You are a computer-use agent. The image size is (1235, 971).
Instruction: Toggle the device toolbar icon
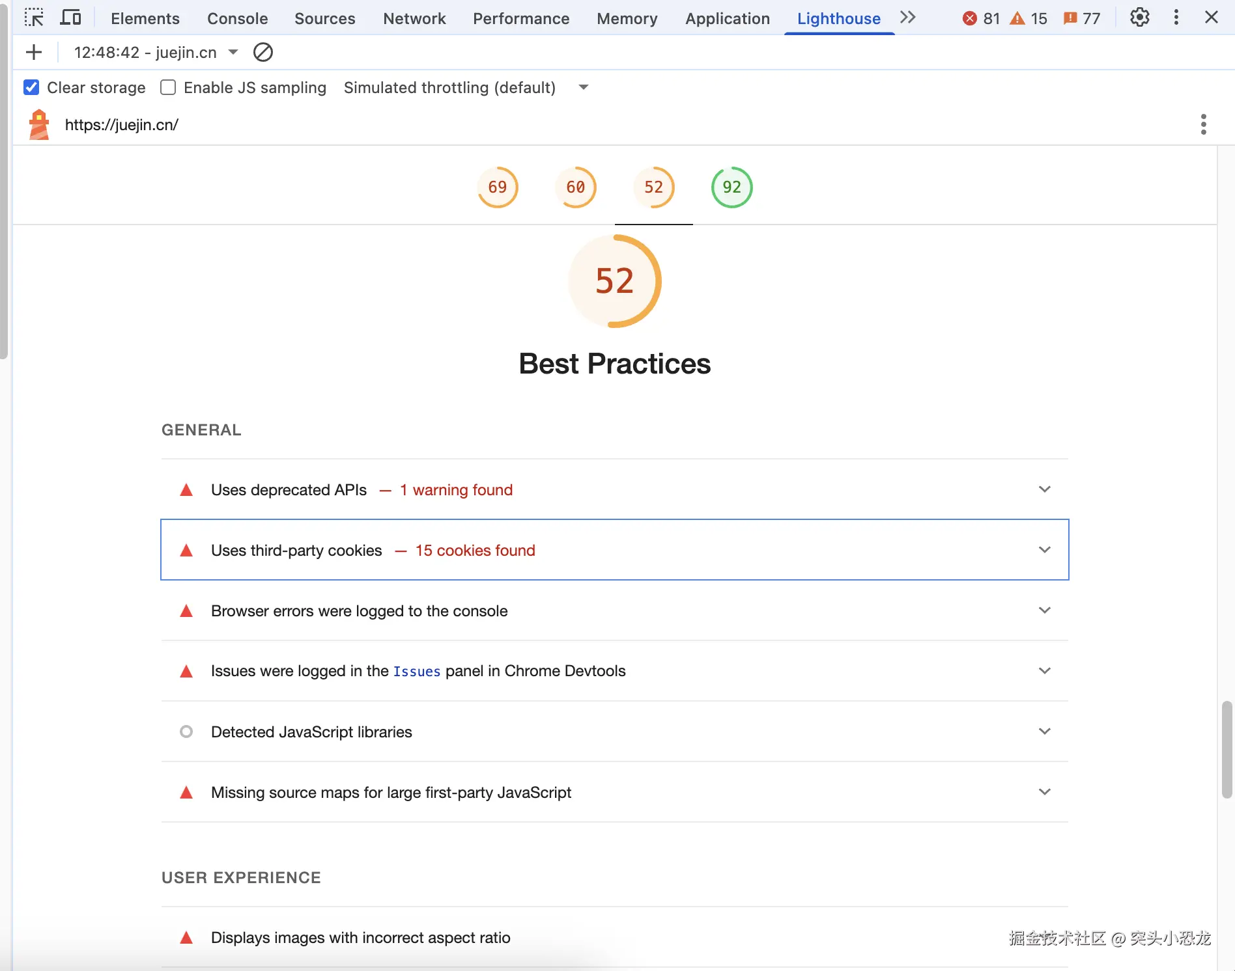(x=70, y=18)
